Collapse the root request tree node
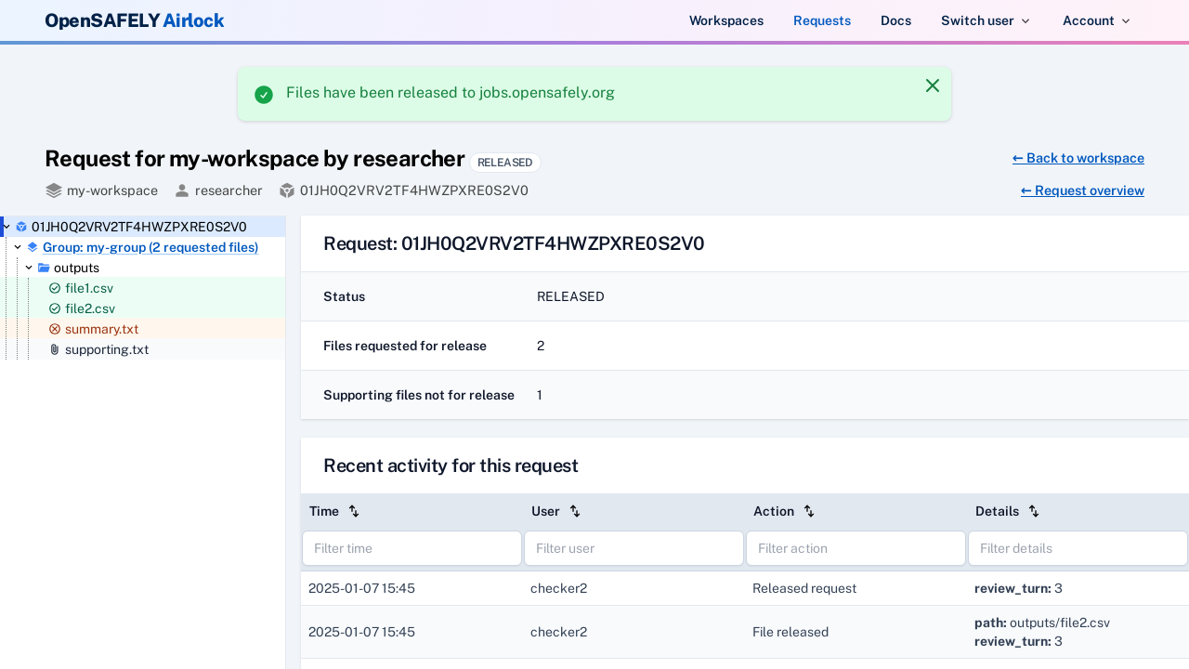 tap(7, 227)
